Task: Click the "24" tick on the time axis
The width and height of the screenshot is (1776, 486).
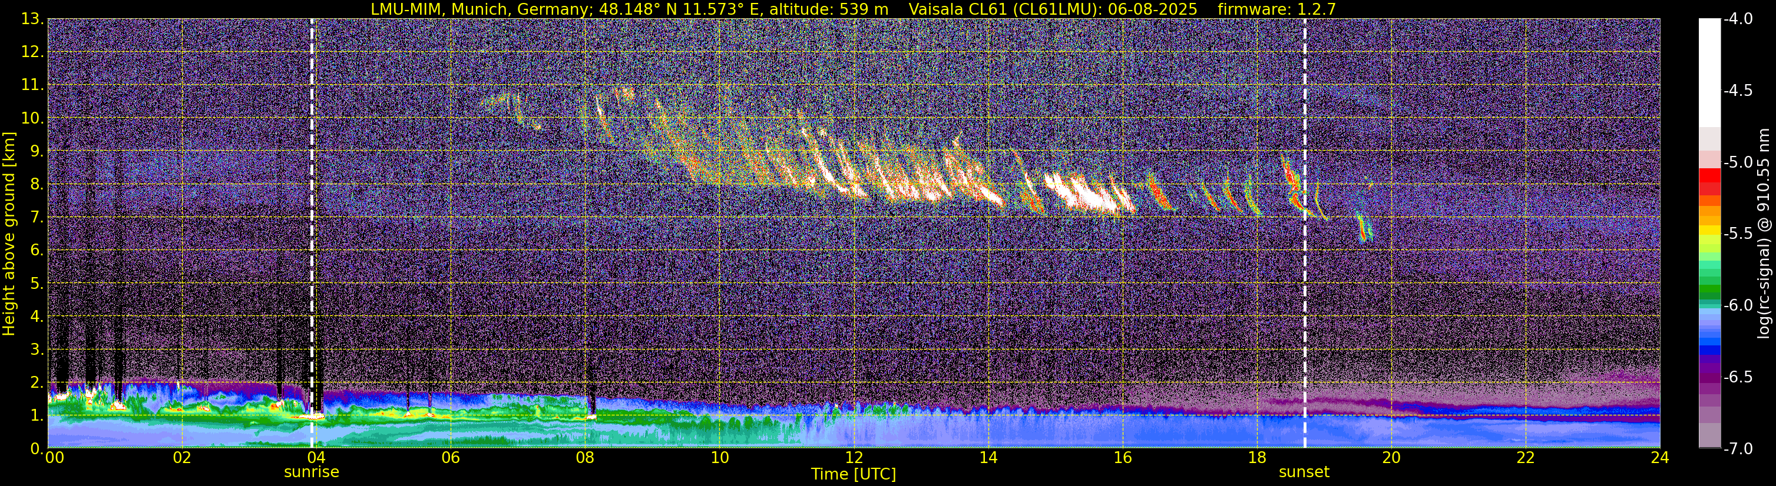Action: point(1660,458)
